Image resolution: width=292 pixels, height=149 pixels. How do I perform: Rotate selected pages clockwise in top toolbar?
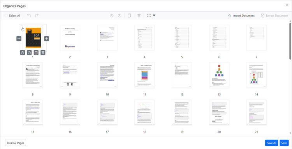click(x=120, y=16)
